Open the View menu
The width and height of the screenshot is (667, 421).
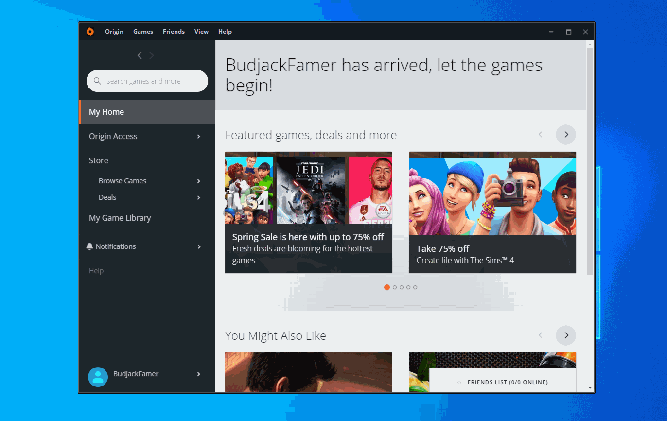click(201, 32)
